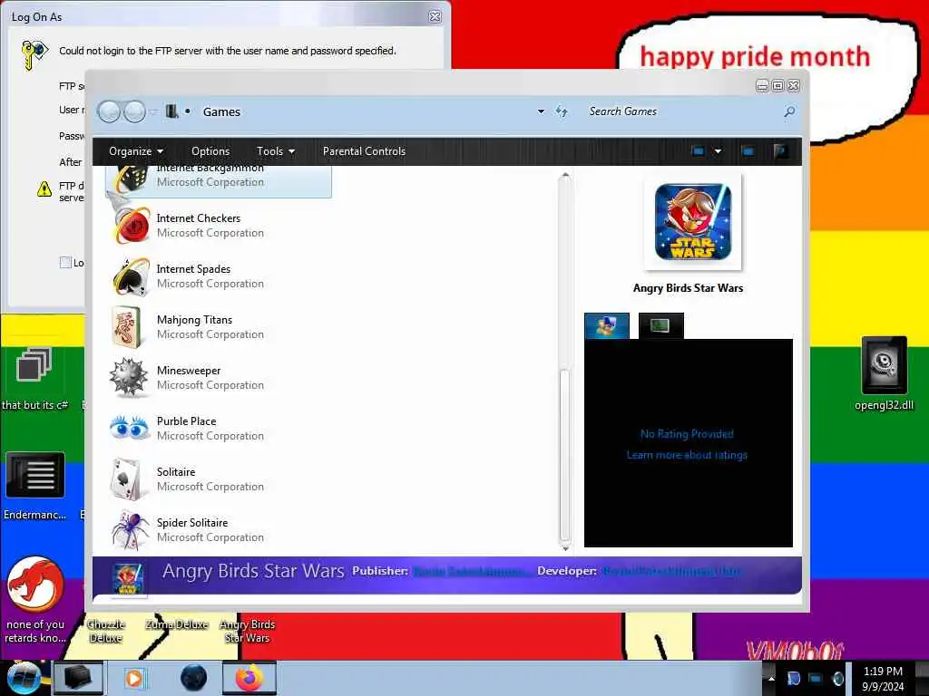Open the Endermanc... desktop icon
The height and width of the screenshot is (696, 929).
pyautogui.click(x=35, y=487)
